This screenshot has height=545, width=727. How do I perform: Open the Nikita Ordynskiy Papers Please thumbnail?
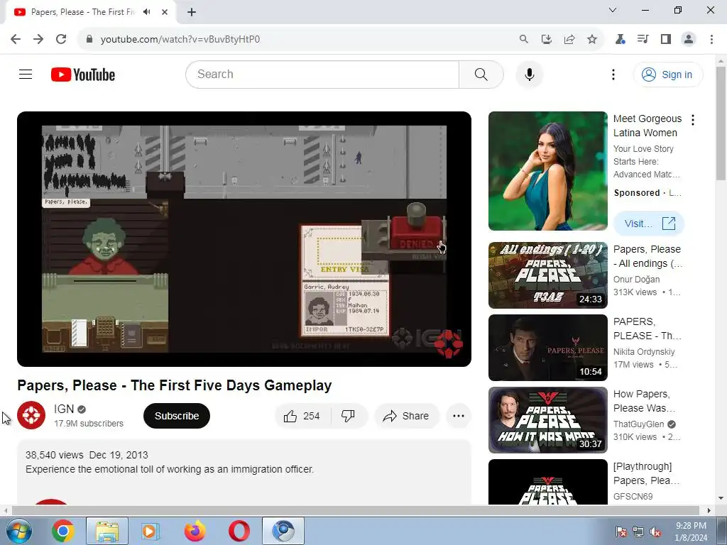point(547,348)
